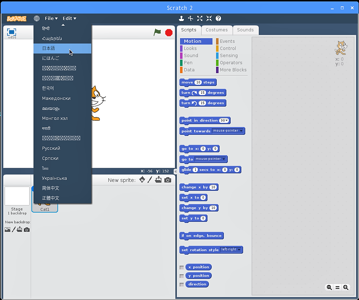Viewport: 359px width, 300px height.
Task: Paint a new sprite
Action: (x=150, y=180)
